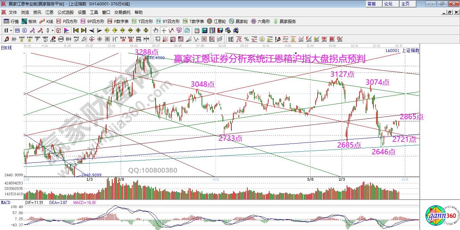
Task: Toggle the crosshair cursor button
Action: click(164, 30)
